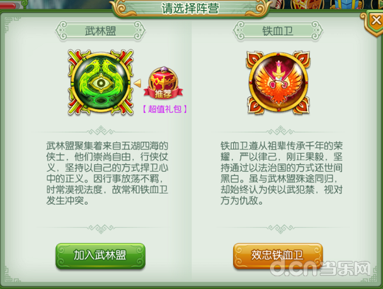Select the 武林盟 title header
This screenshot has width=383, height=289.
pyautogui.click(x=100, y=31)
